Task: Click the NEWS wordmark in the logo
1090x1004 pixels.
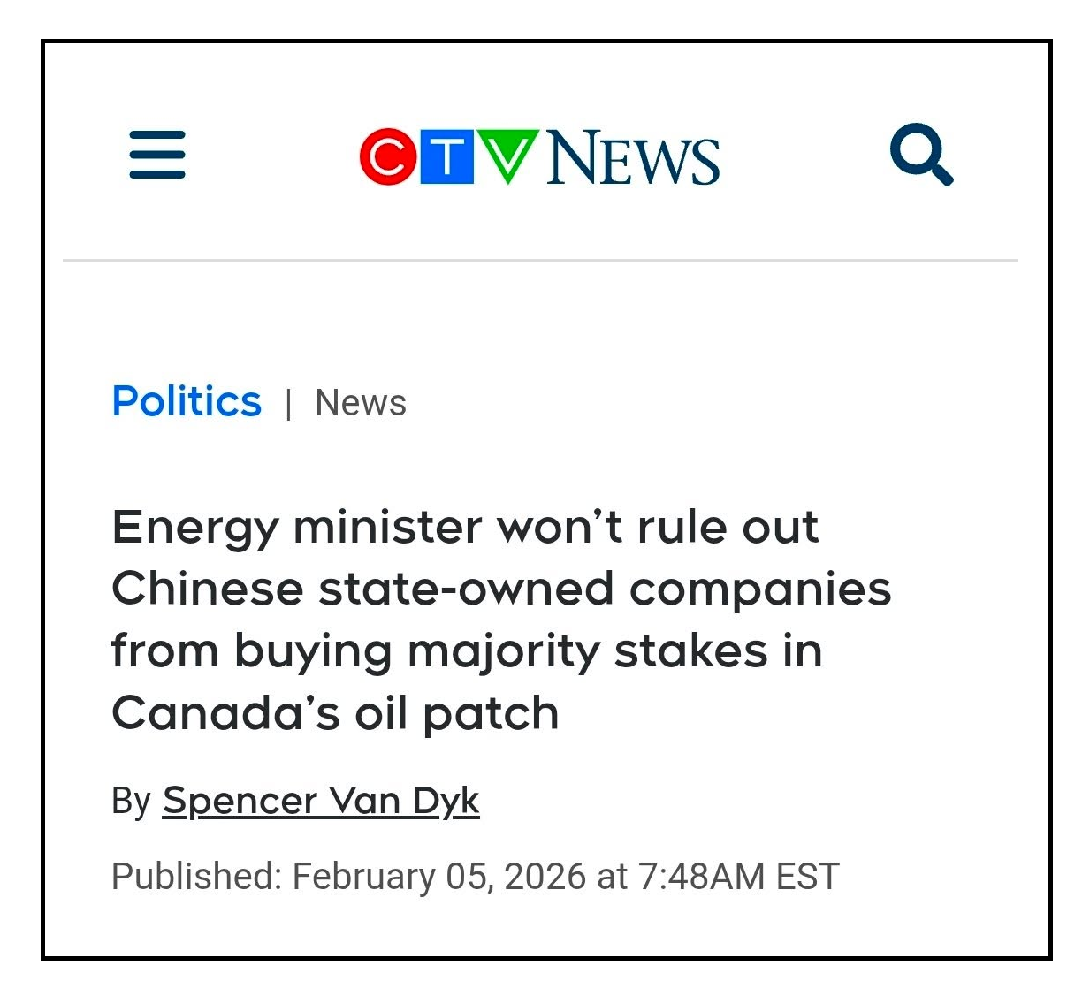Action: click(x=633, y=159)
